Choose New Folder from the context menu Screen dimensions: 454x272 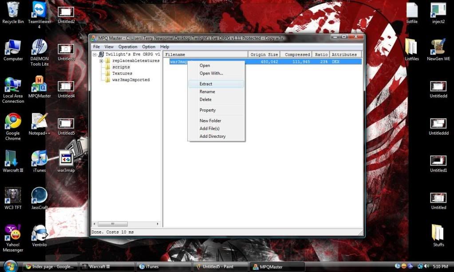(216, 121)
